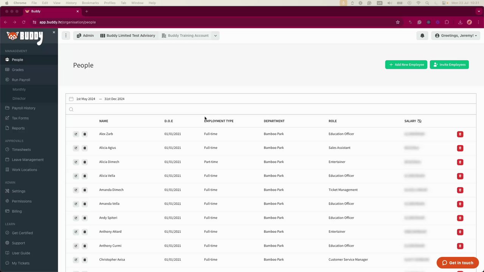Edit Amanda Dimech's record
484x272 pixels.
(x=76, y=190)
